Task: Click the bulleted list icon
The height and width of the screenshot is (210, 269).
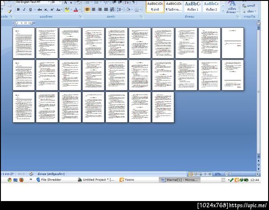Action: (88, 2)
